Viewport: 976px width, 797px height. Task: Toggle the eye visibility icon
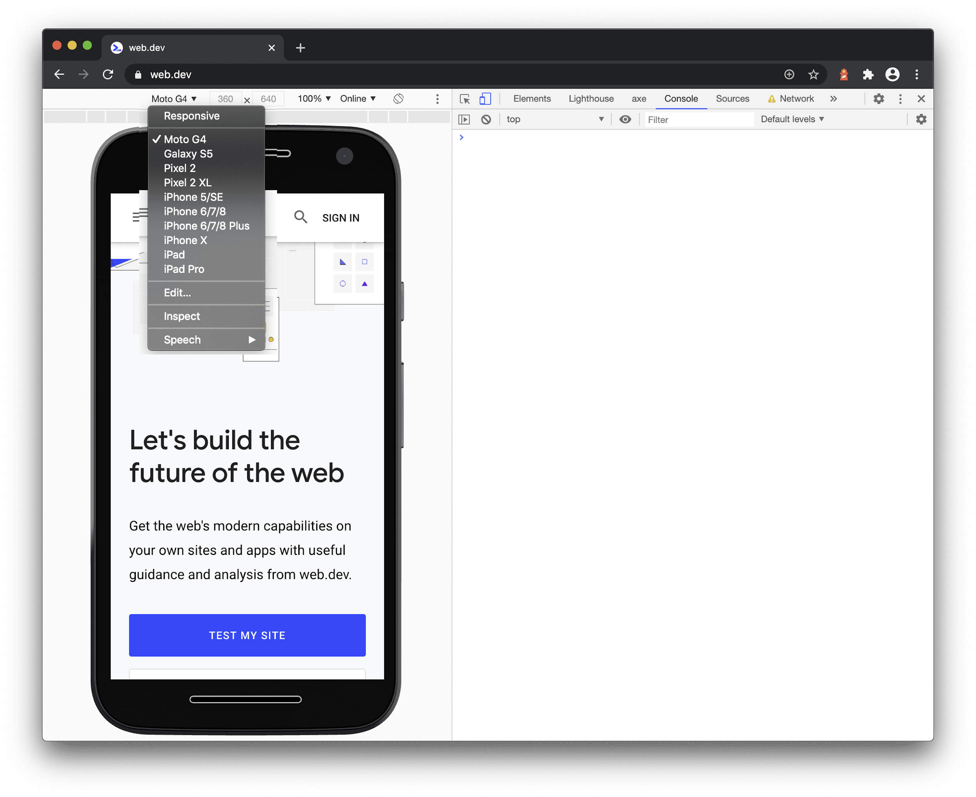[626, 118]
